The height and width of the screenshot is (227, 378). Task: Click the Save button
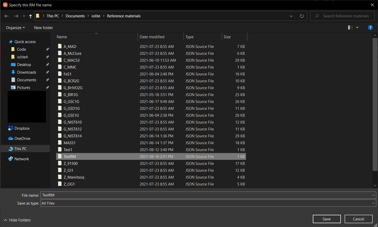(x=327, y=219)
